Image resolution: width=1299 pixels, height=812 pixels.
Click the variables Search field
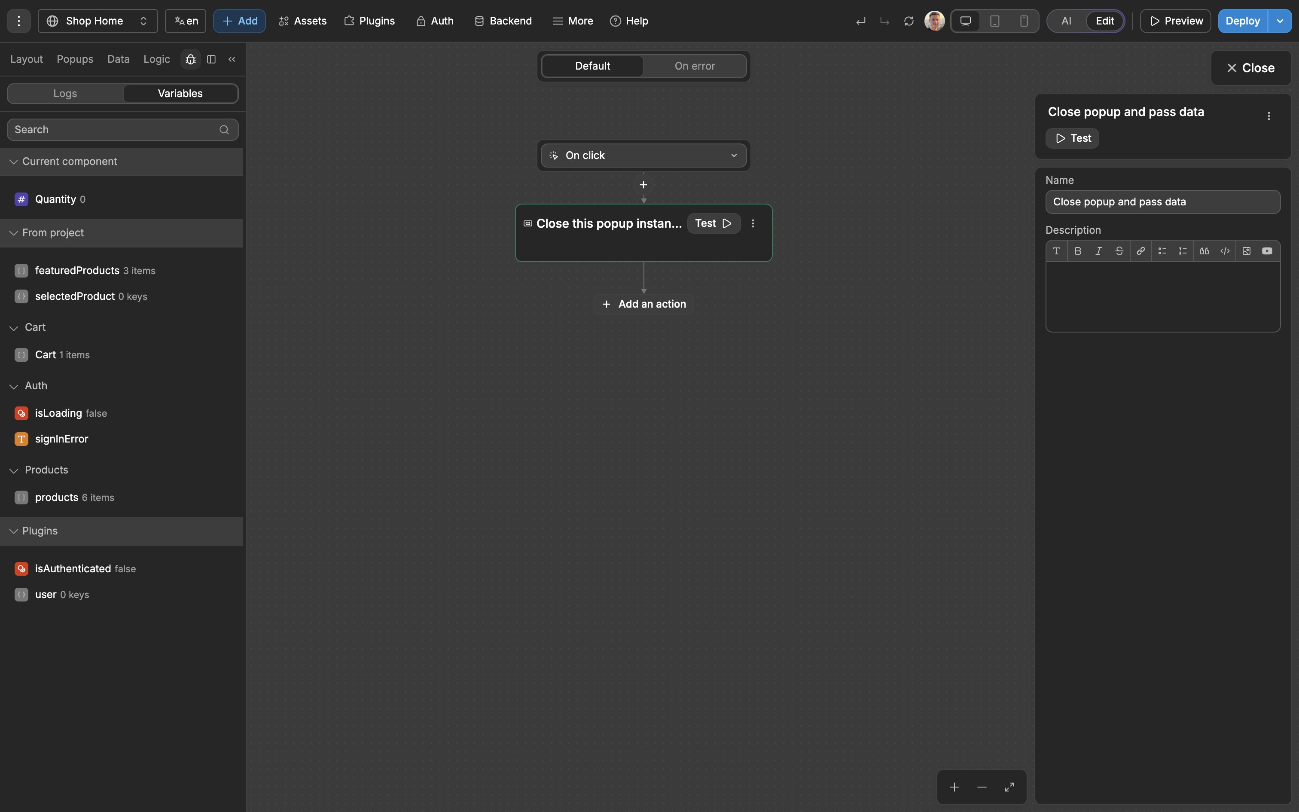122,129
